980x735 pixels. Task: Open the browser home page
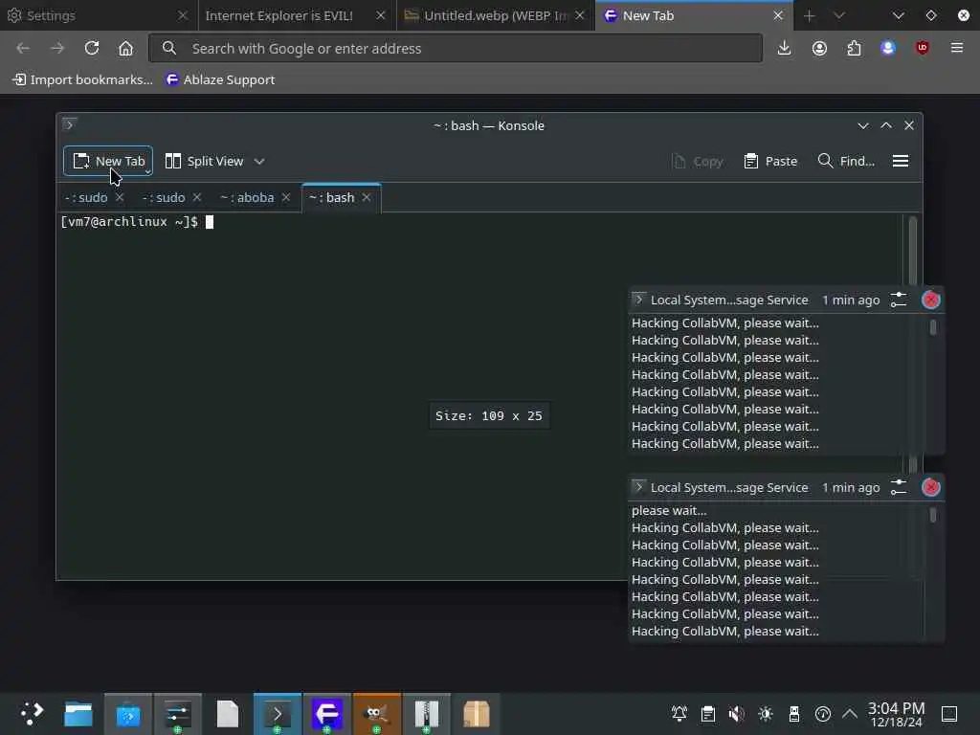125,48
